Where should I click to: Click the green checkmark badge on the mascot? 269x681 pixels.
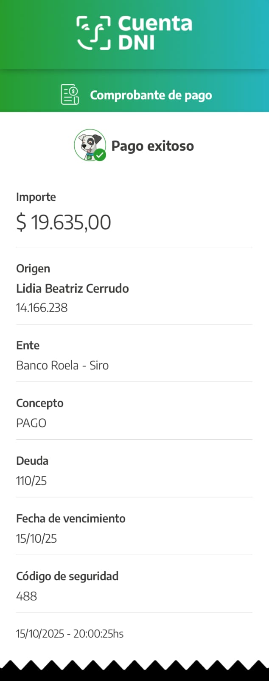(100, 155)
